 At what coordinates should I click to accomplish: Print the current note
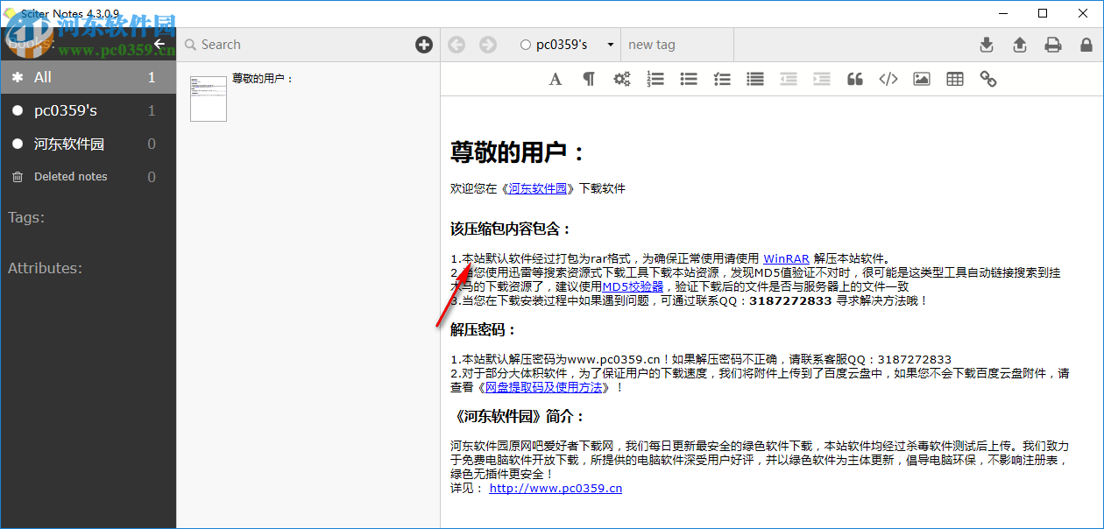pos(1052,44)
